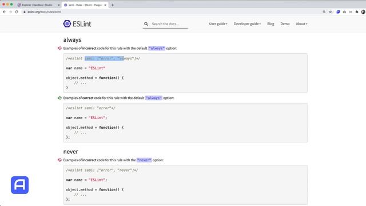The image size is (366, 206).
Task: Click the eslint.org URL in address bar
Action: click(44, 11)
